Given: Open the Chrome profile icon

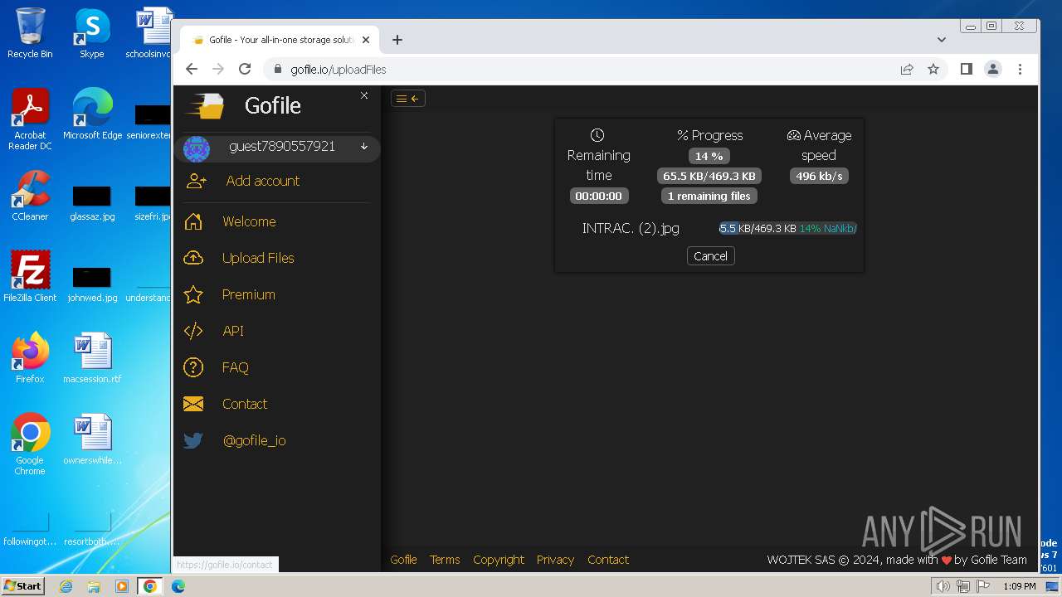Looking at the screenshot, I should point(993,70).
